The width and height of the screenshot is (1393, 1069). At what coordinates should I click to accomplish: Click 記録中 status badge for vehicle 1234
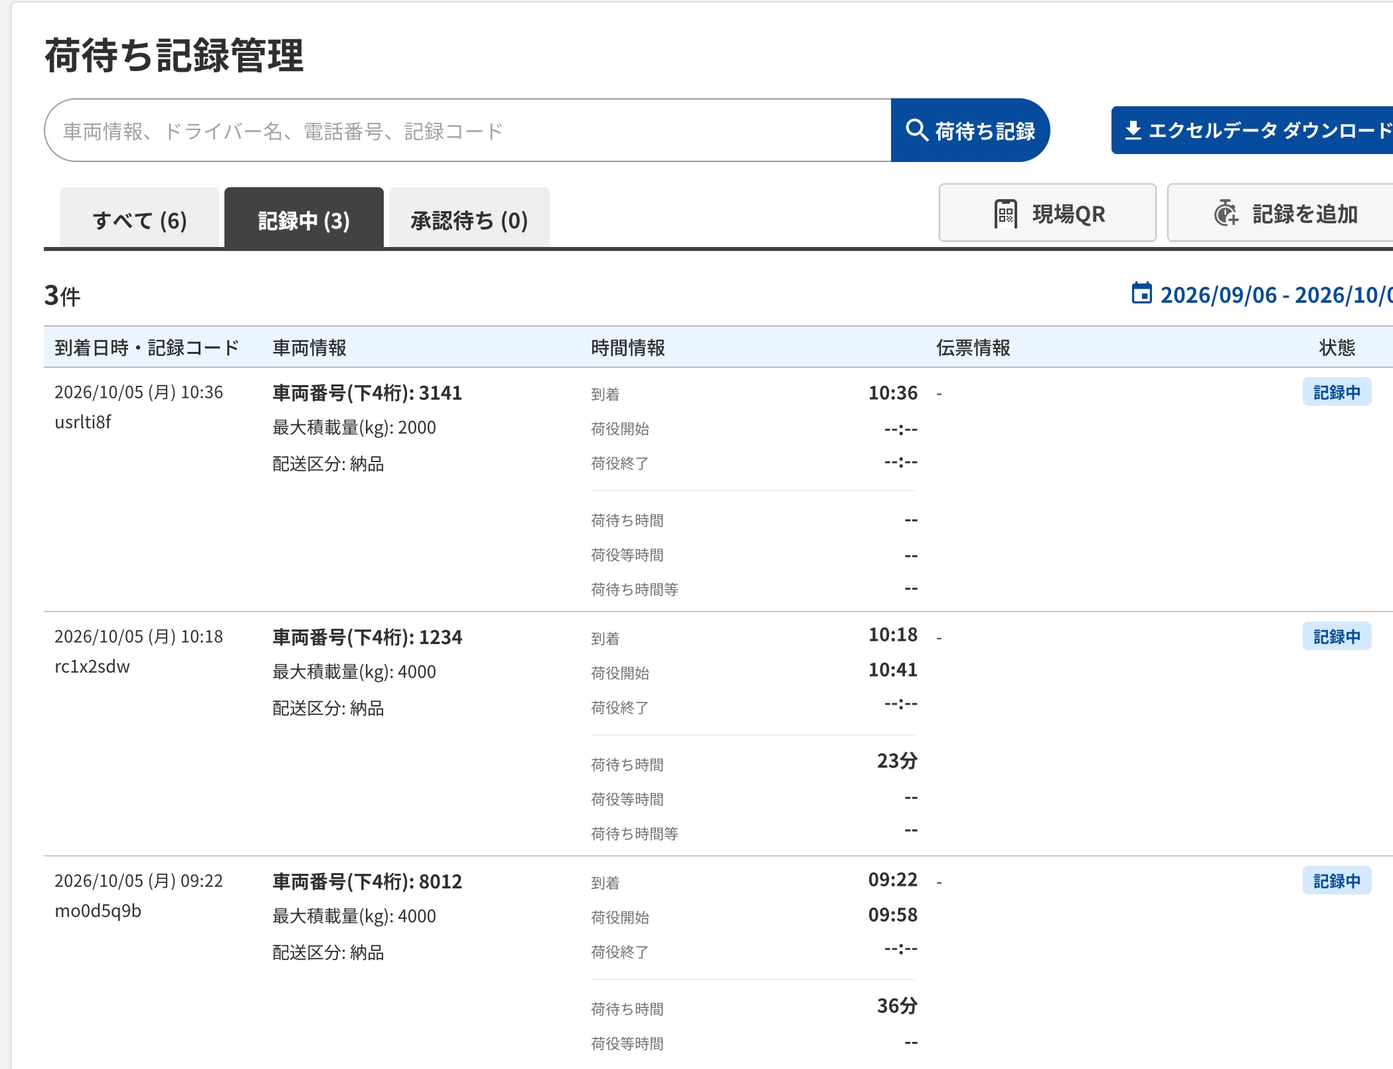pyautogui.click(x=1337, y=637)
